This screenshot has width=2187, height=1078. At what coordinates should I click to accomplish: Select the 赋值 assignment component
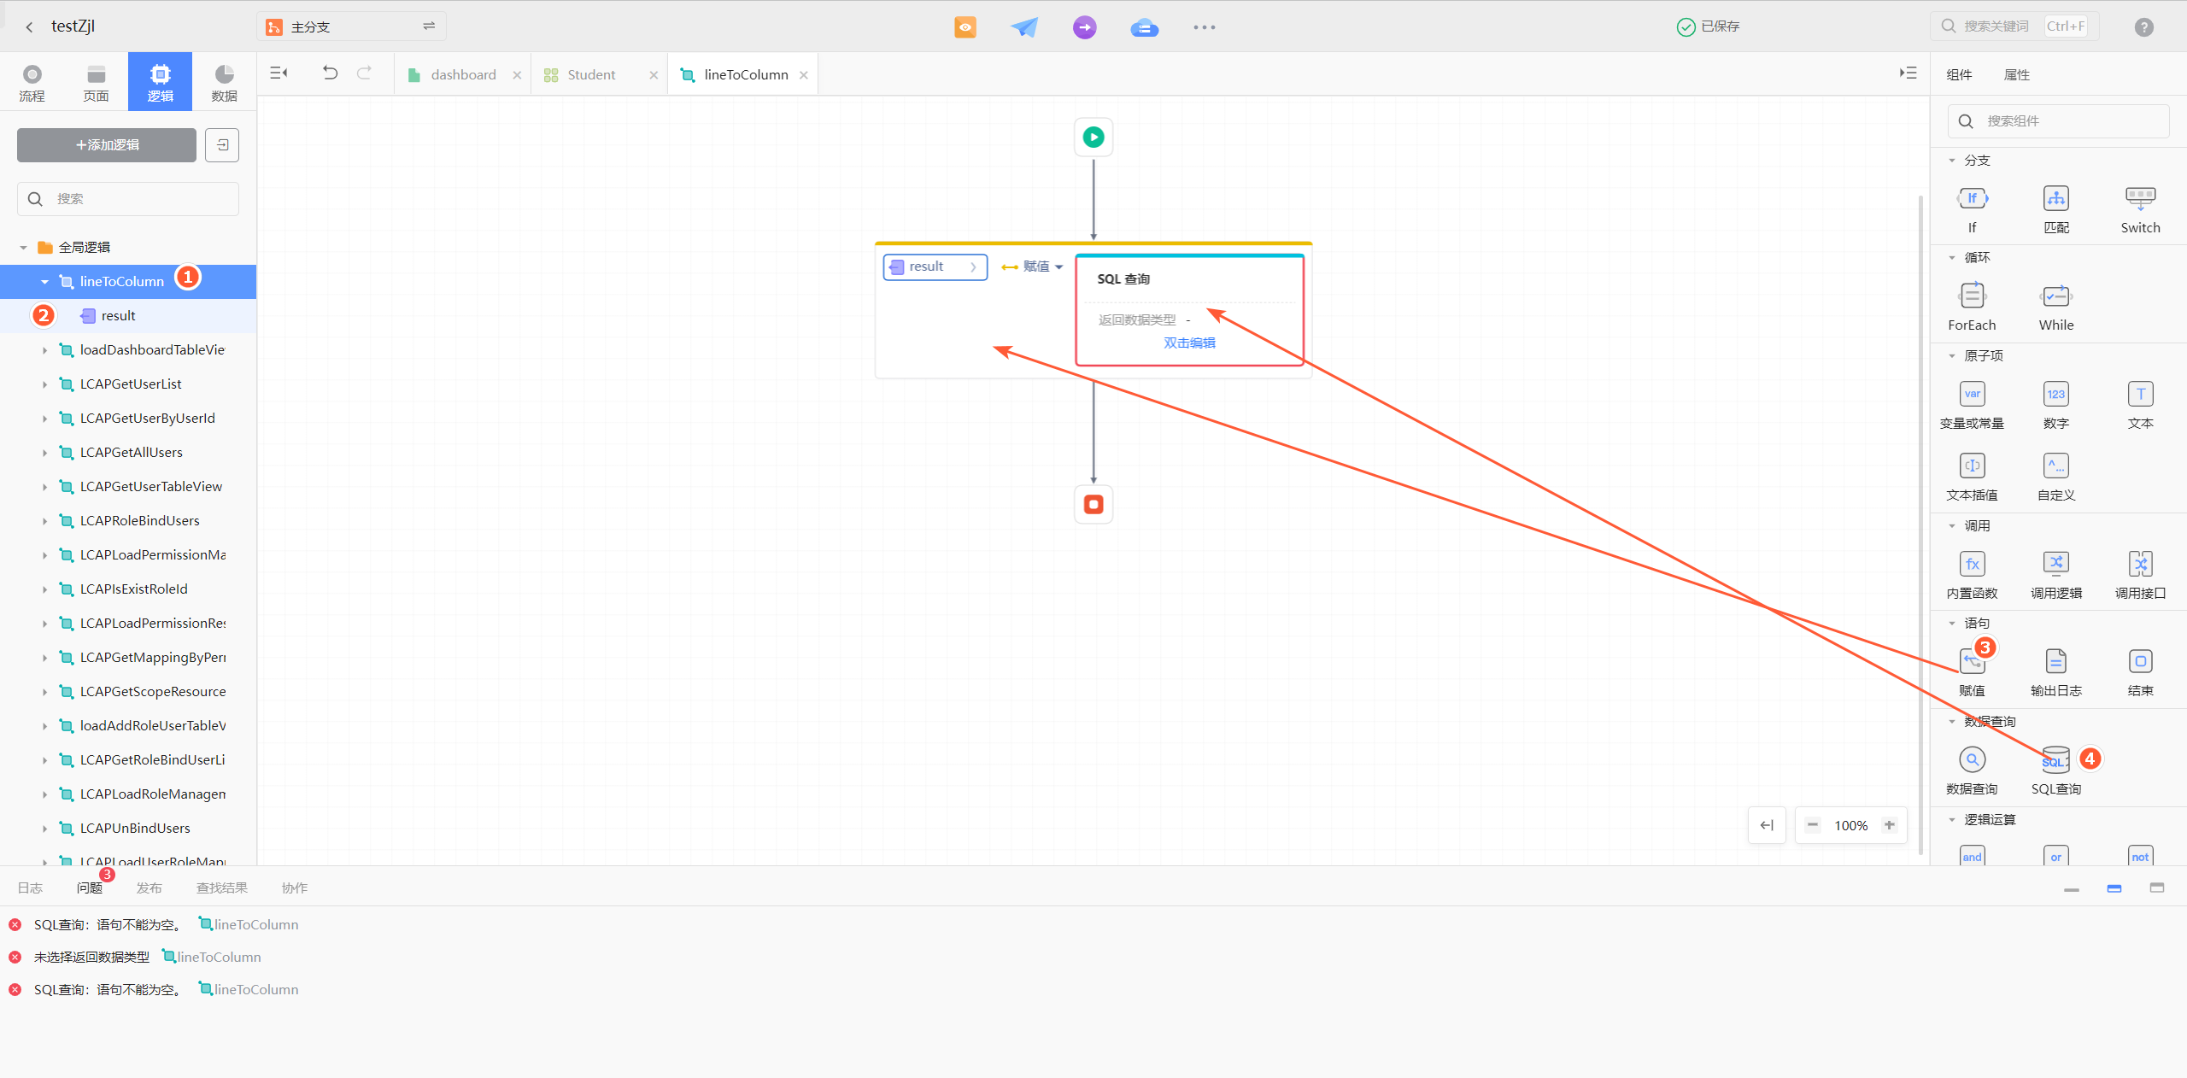(x=1972, y=672)
